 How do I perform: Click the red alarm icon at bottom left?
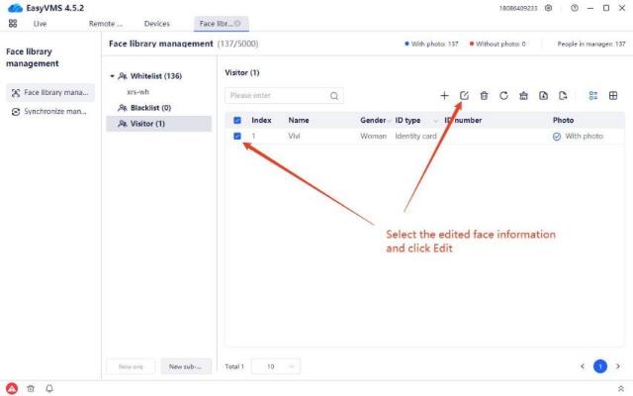[x=12, y=389]
